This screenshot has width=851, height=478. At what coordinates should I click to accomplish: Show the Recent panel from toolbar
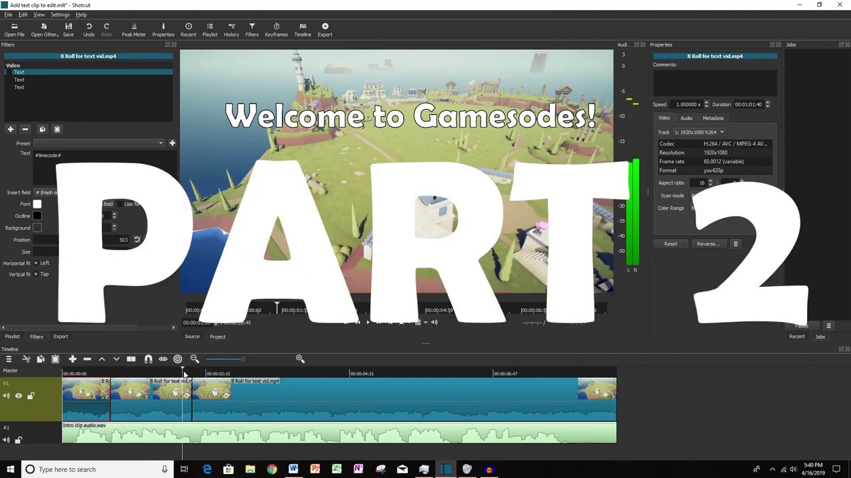(x=188, y=30)
